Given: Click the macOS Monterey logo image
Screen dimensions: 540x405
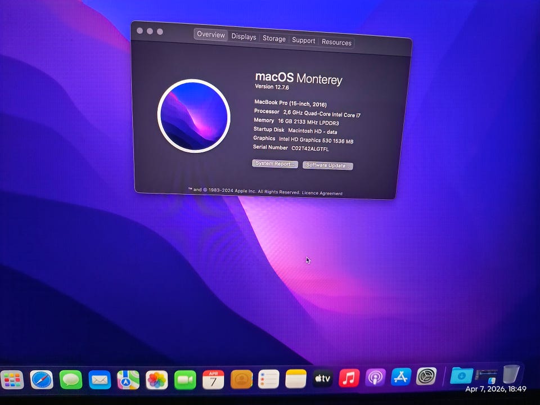Looking at the screenshot, I should [194, 116].
